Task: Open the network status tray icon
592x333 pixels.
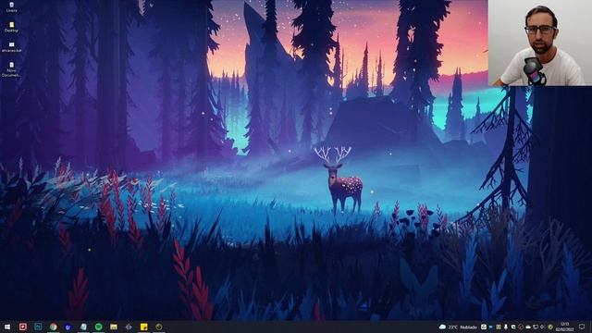Action: click(536, 327)
